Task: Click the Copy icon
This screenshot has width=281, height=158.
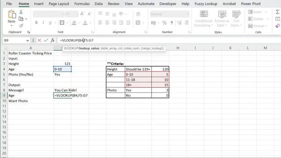Action: tap(21, 19)
